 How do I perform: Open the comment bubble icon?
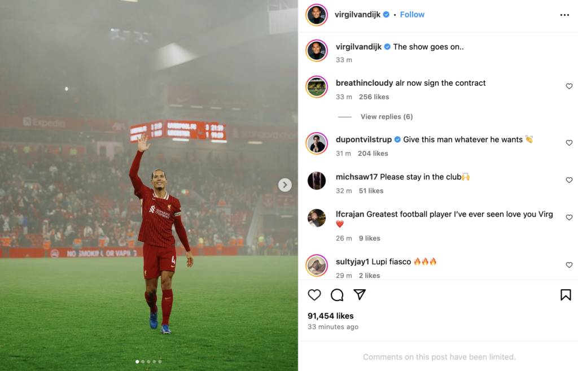[337, 295]
